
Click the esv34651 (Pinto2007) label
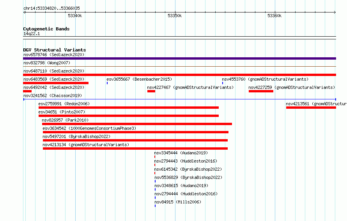point(62,112)
